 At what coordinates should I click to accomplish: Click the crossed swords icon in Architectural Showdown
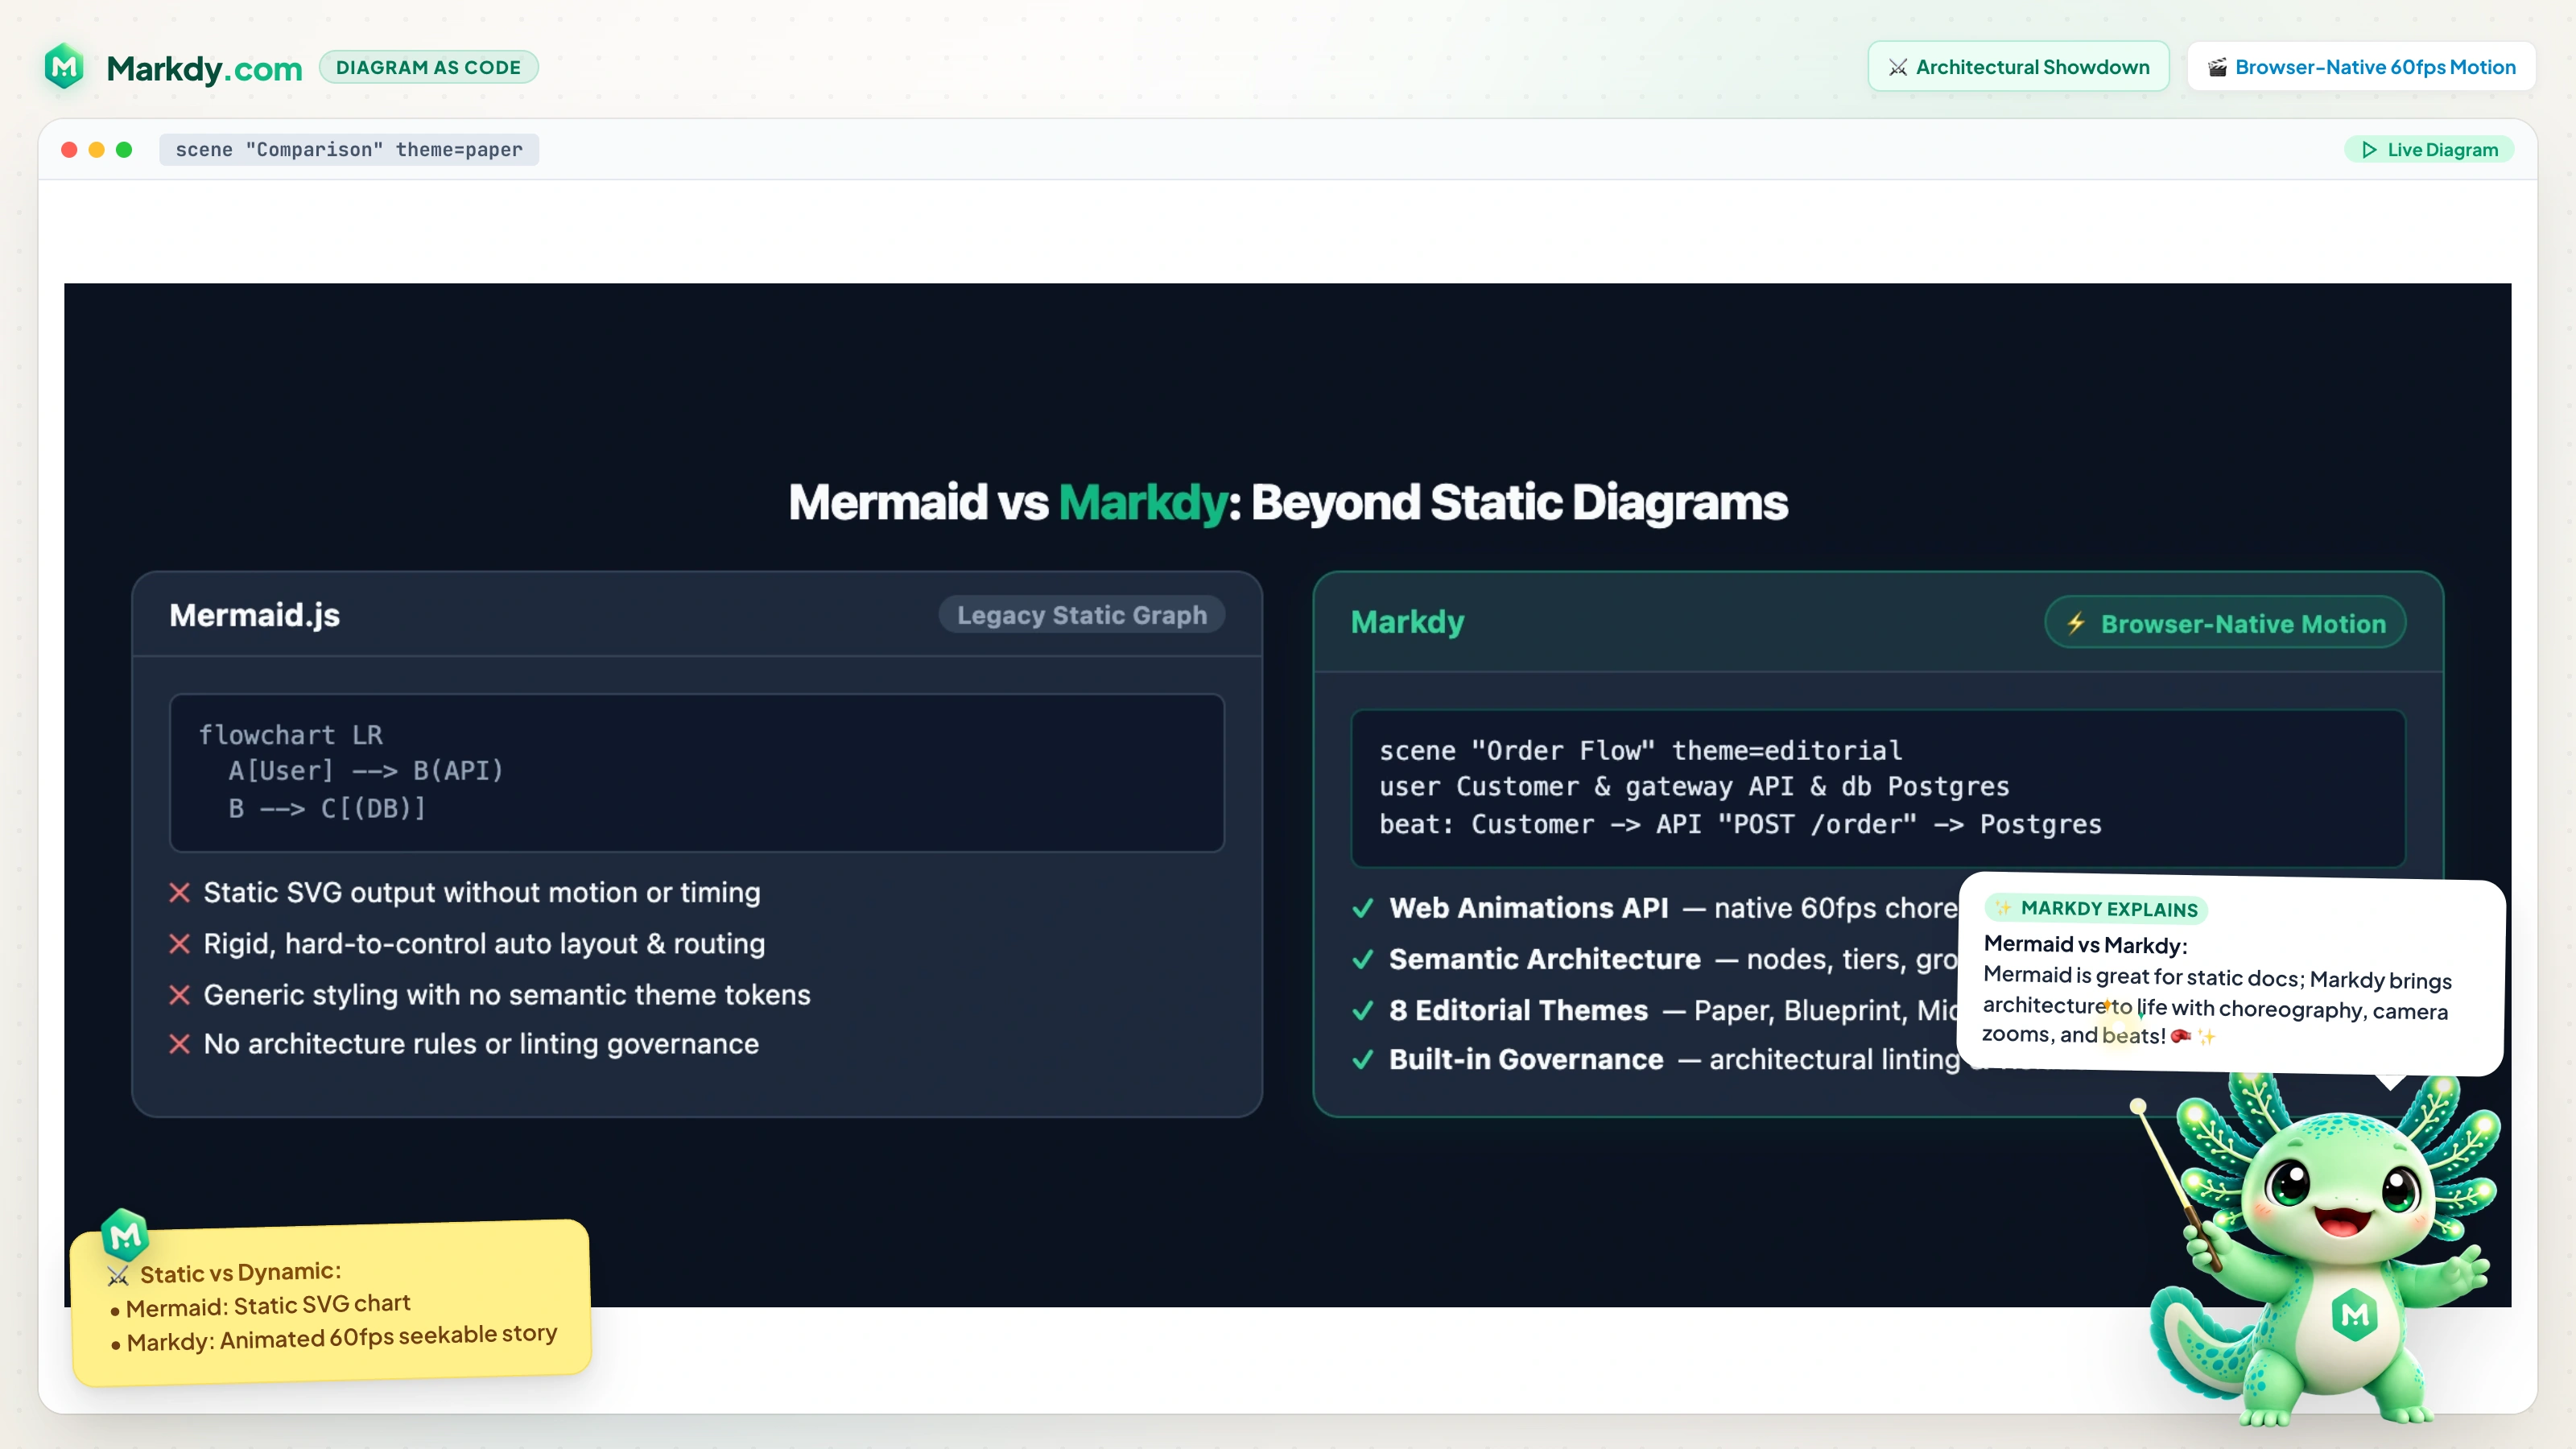point(1897,67)
